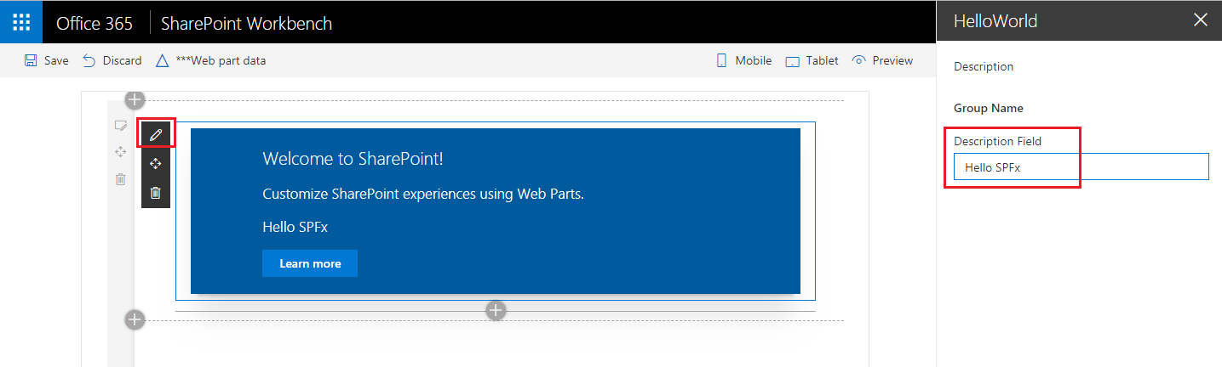Click the faded edit section icon
Viewport: 1222px width, 367px height.
point(121,126)
